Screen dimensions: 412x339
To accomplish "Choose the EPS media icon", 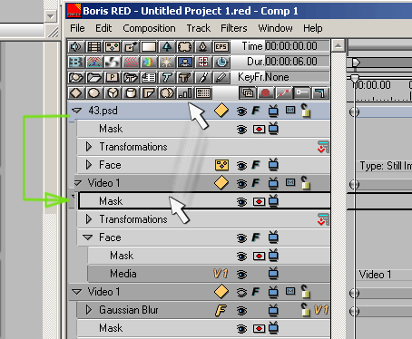I will click(221, 46).
